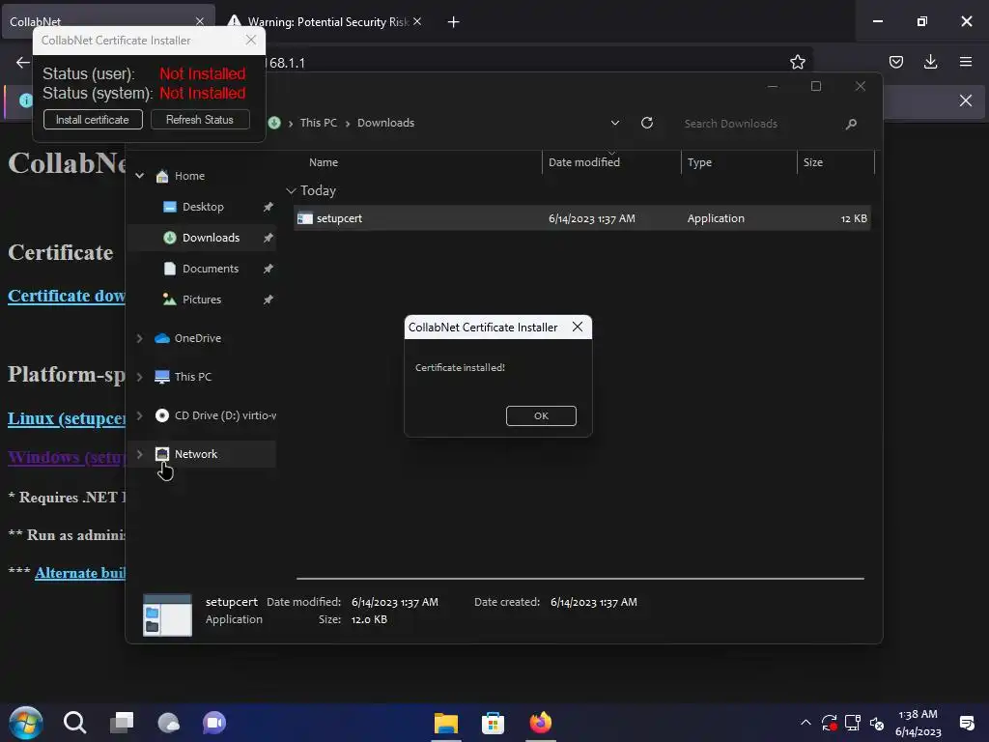Sort files by Size column

pyautogui.click(x=813, y=162)
